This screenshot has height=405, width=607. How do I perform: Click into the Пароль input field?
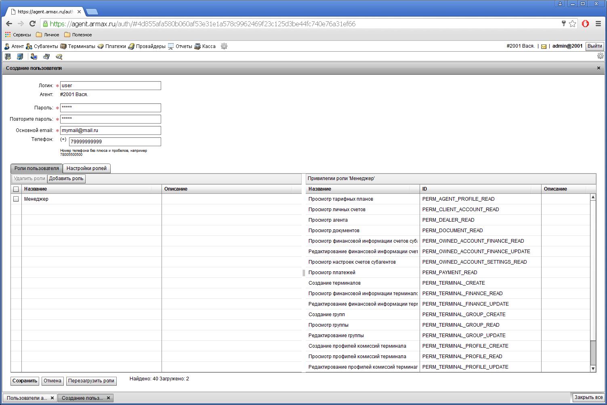pyautogui.click(x=111, y=108)
